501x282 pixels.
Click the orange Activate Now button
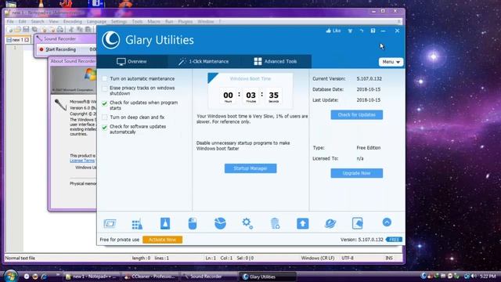point(162,240)
